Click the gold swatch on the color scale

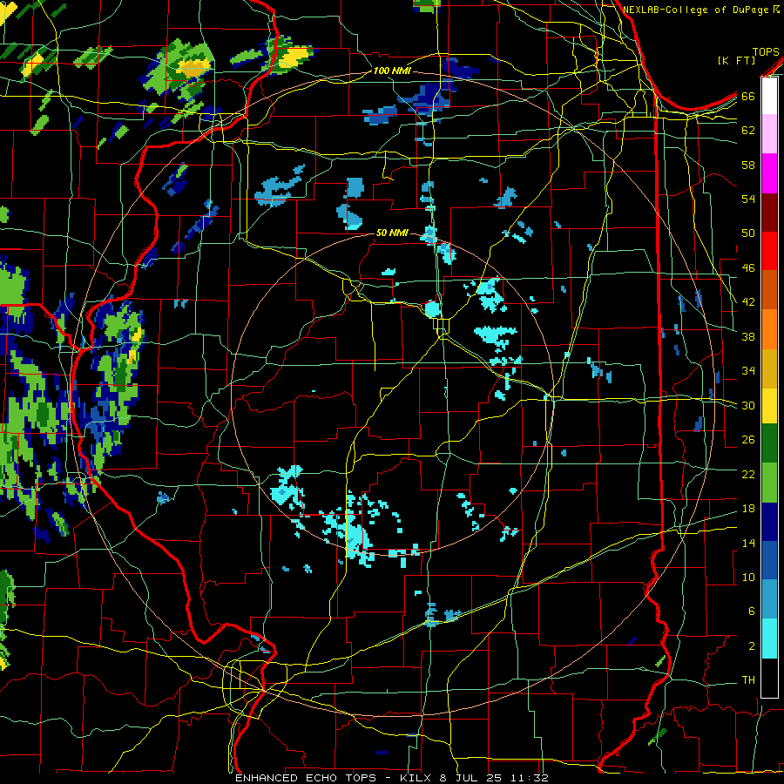[769, 368]
